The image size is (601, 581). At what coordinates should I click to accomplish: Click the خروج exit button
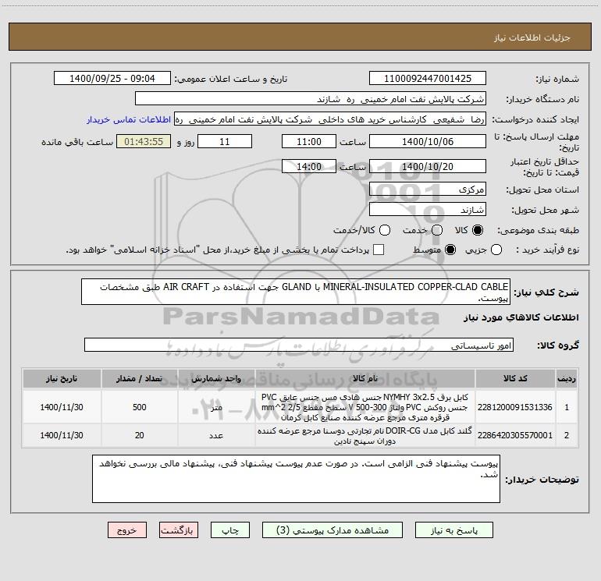coord(127,530)
